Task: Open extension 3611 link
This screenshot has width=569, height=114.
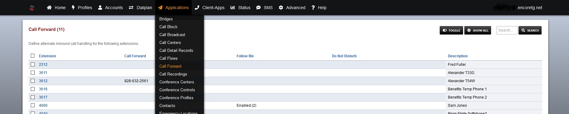Action: click(x=43, y=73)
